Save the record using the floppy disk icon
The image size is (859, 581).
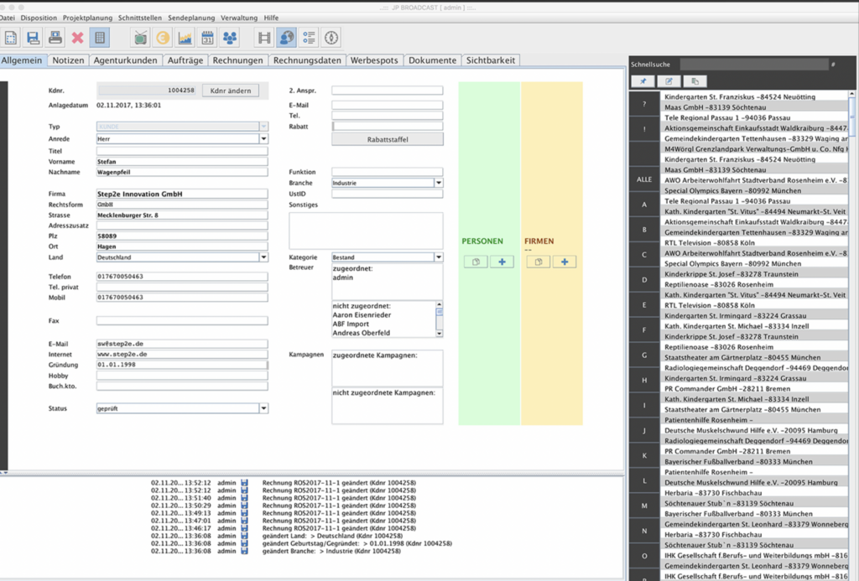click(x=33, y=38)
